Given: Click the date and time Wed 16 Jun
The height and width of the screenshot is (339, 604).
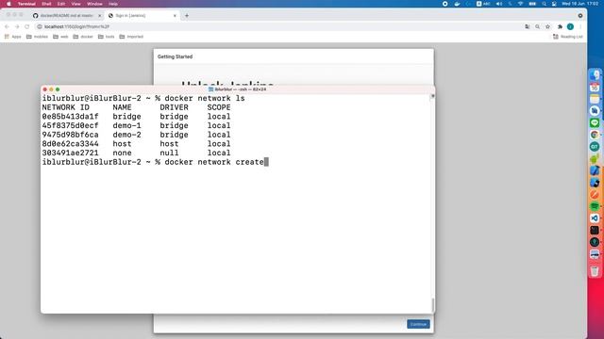Looking at the screenshot, I should (x=579, y=4).
